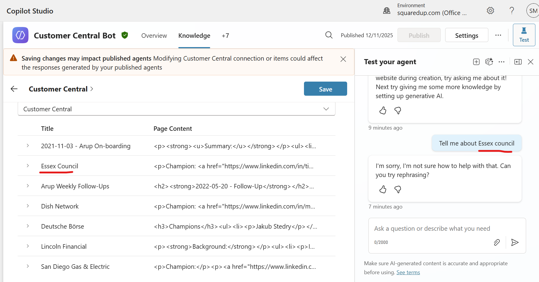Open the help question mark menu
This screenshot has height=282, width=539.
point(512,10)
